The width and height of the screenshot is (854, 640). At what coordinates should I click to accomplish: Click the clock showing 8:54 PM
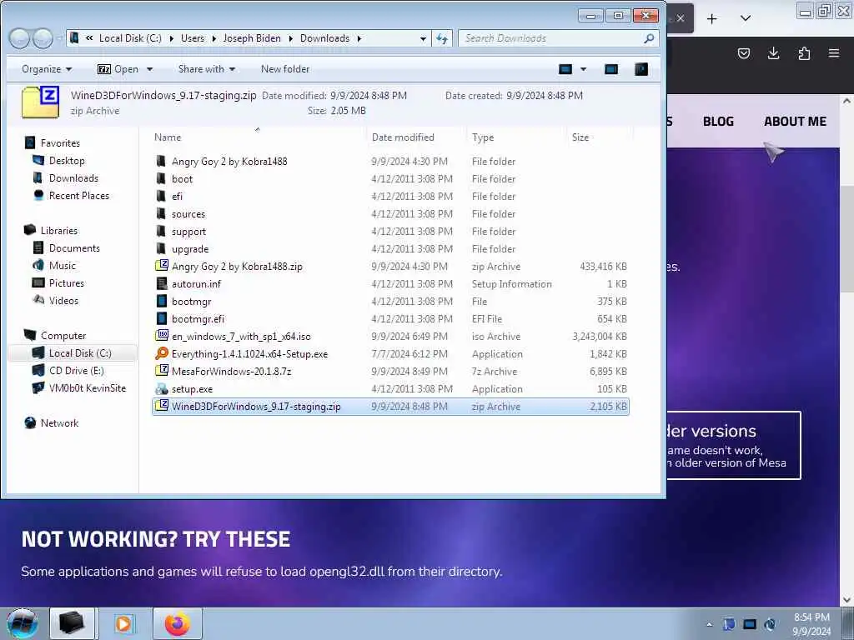[x=811, y=617]
